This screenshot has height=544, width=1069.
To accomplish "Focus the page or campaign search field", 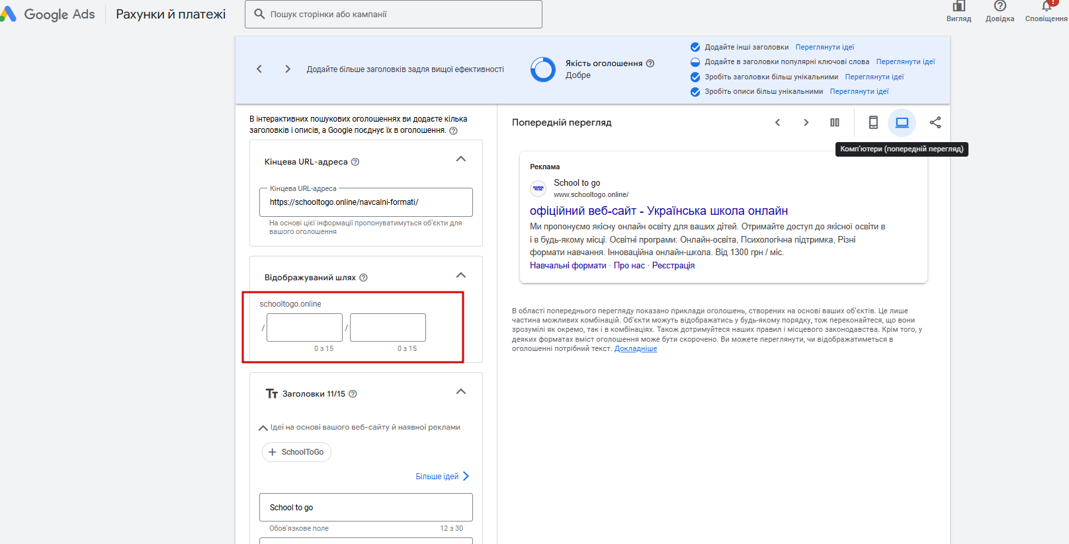I will (394, 14).
